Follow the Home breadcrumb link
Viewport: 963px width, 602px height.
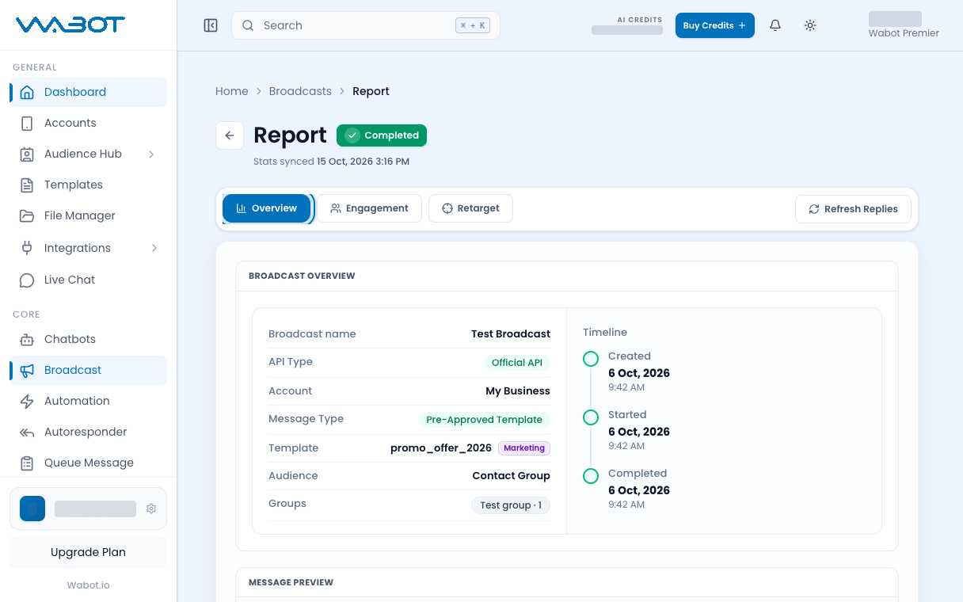pyautogui.click(x=232, y=91)
